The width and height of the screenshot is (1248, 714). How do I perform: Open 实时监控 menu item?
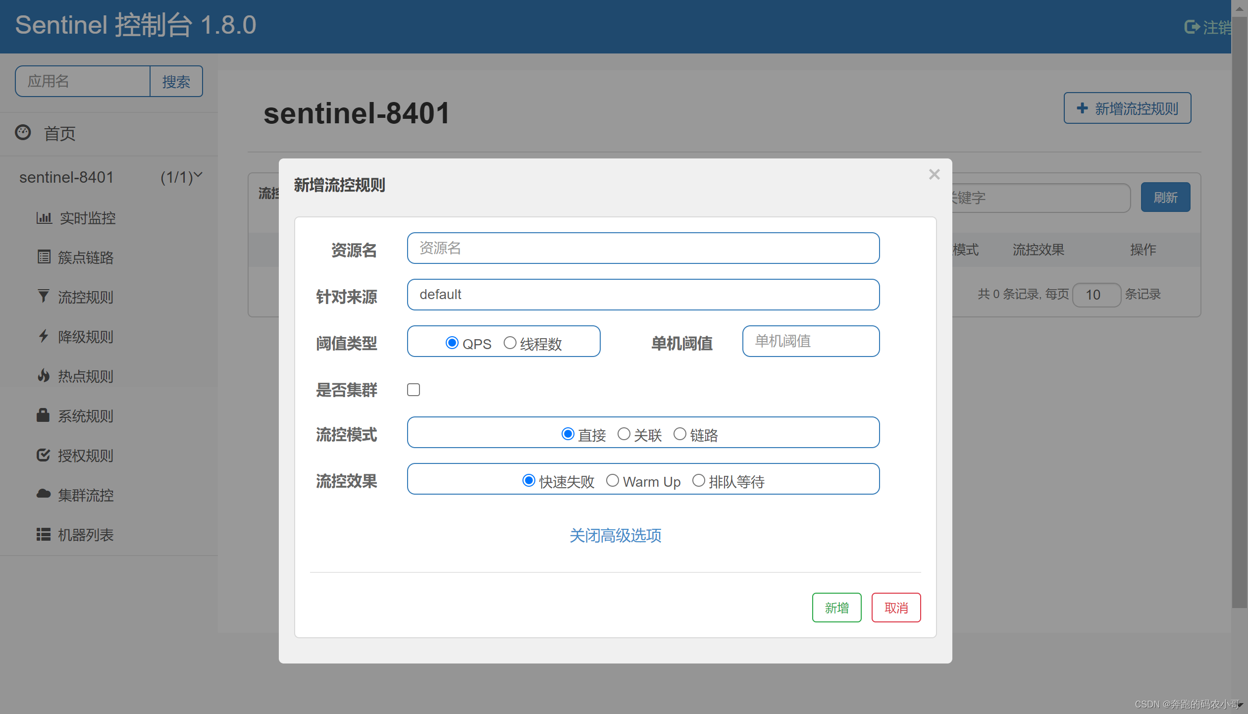(109, 218)
